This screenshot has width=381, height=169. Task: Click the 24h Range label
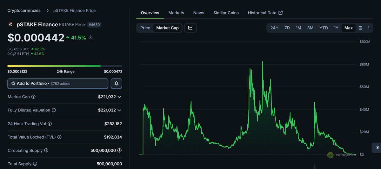click(x=65, y=72)
